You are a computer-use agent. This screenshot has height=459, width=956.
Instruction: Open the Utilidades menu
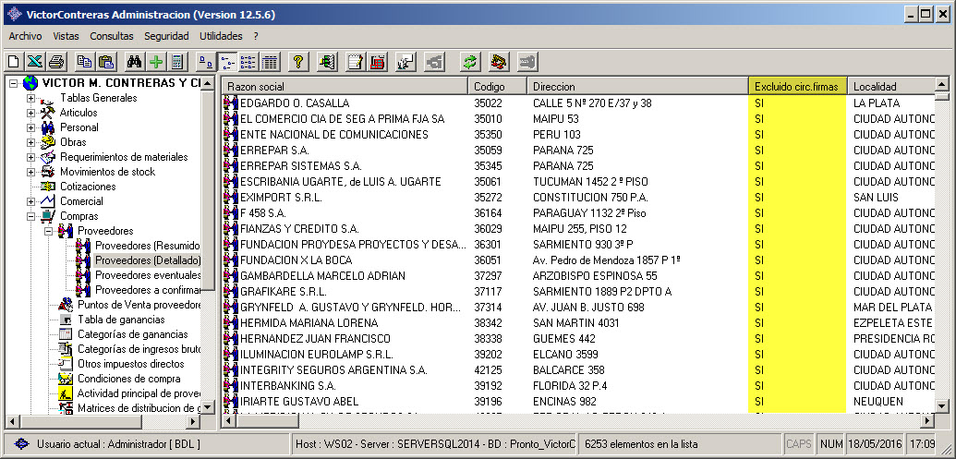pos(221,36)
